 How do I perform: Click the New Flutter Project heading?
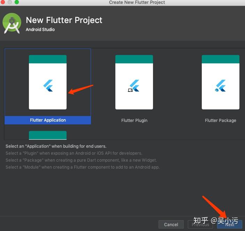(x=64, y=20)
